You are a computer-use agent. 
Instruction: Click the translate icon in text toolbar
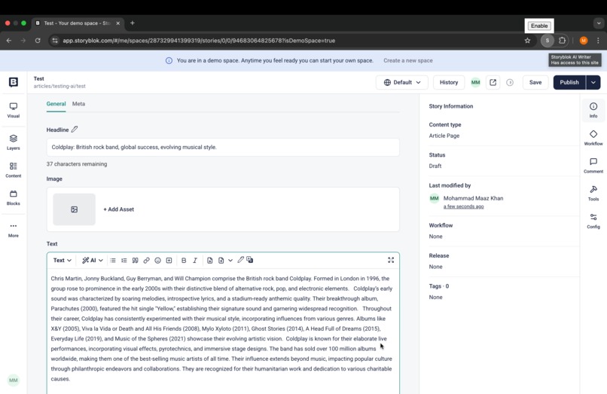click(250, 260)
